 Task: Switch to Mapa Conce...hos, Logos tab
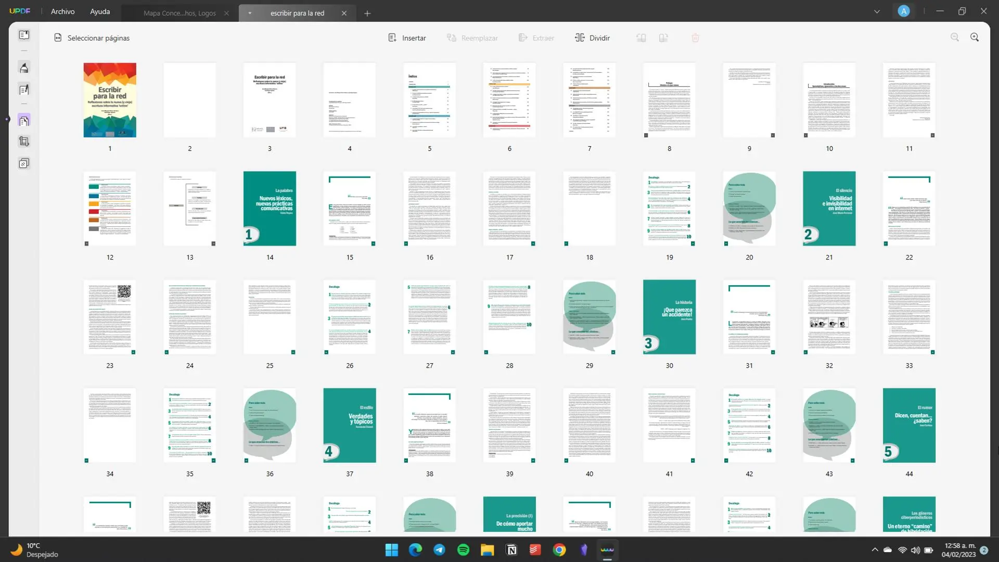point(180,14)
